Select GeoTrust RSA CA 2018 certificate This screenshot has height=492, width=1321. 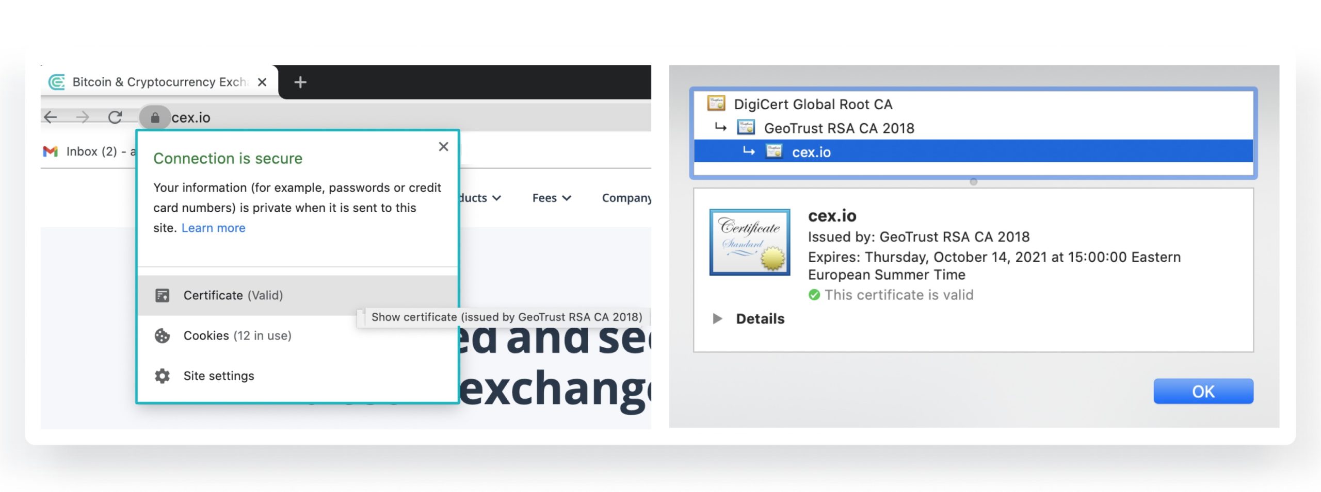(973, 128)
